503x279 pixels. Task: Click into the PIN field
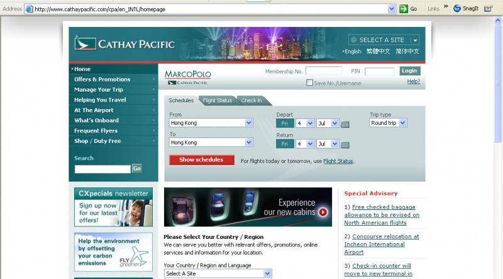[380, 71]
